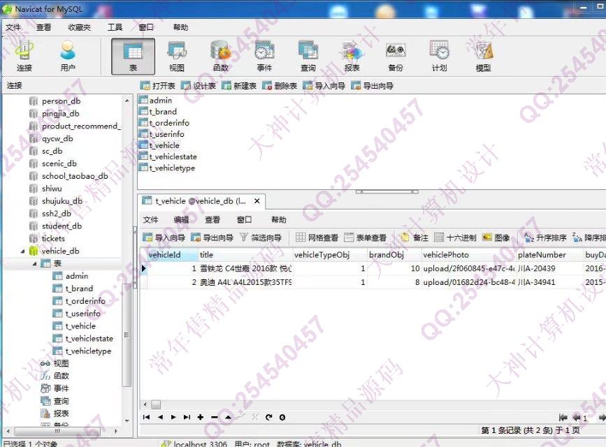The image size is (606, 447).
Task: Collapse the vehicle_db database node
Action: click(x=22, y=251)
